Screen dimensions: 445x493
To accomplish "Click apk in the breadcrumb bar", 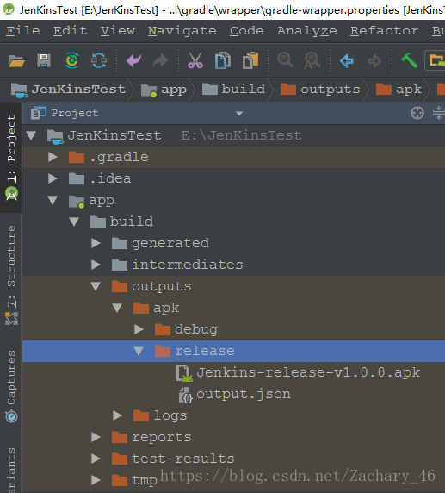I will [x=399, y=90].
